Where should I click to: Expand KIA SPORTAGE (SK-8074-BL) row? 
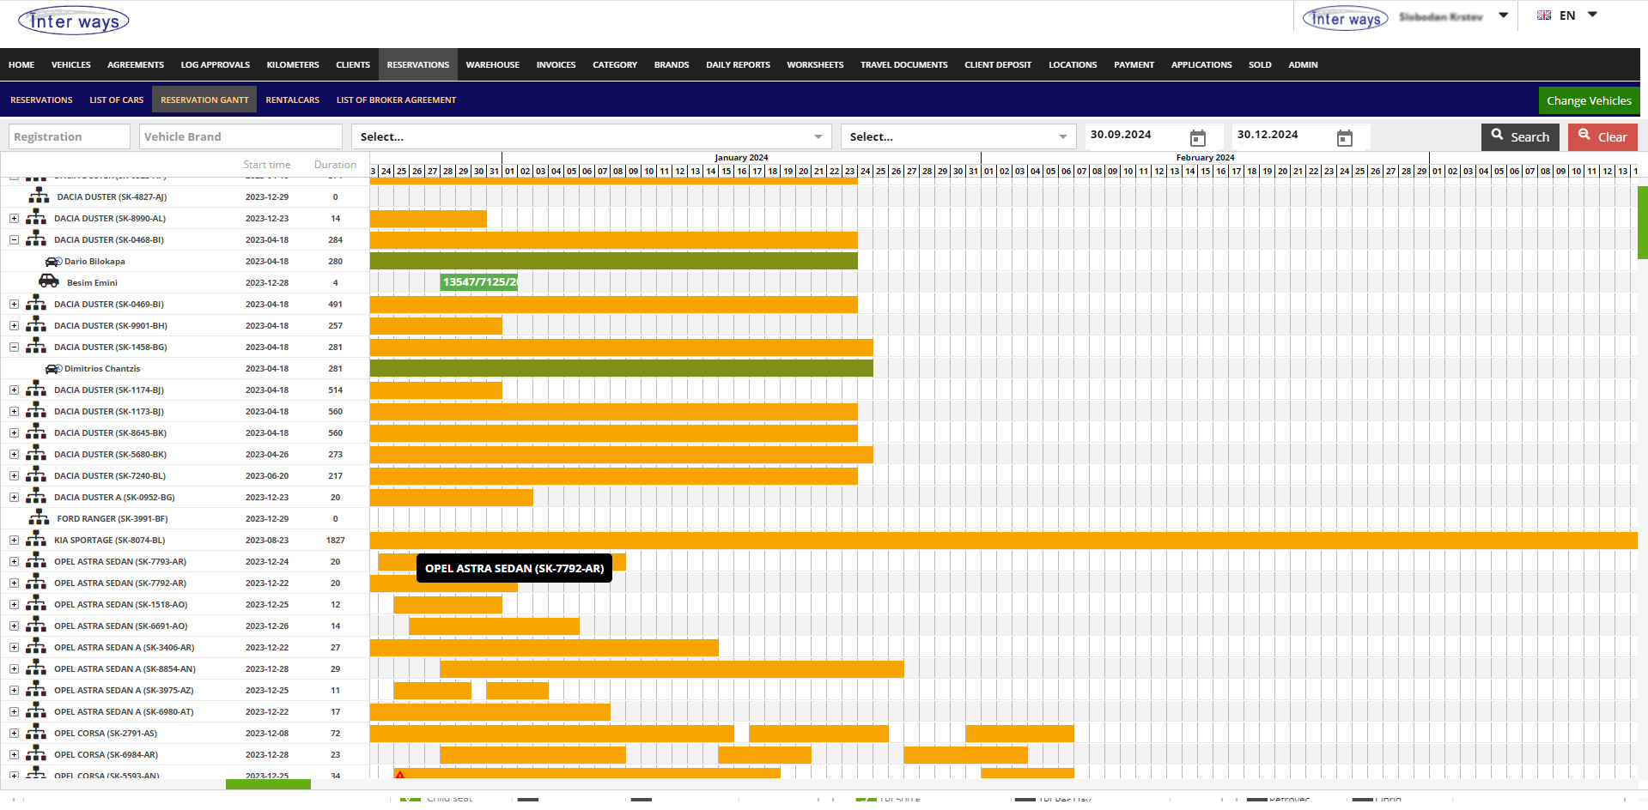[14, 540]
